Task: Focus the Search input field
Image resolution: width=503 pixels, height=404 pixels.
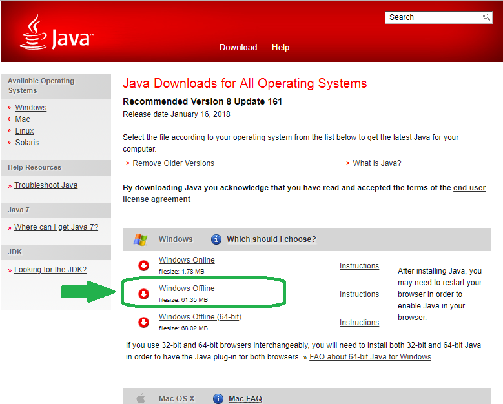Action: [433, 17]
